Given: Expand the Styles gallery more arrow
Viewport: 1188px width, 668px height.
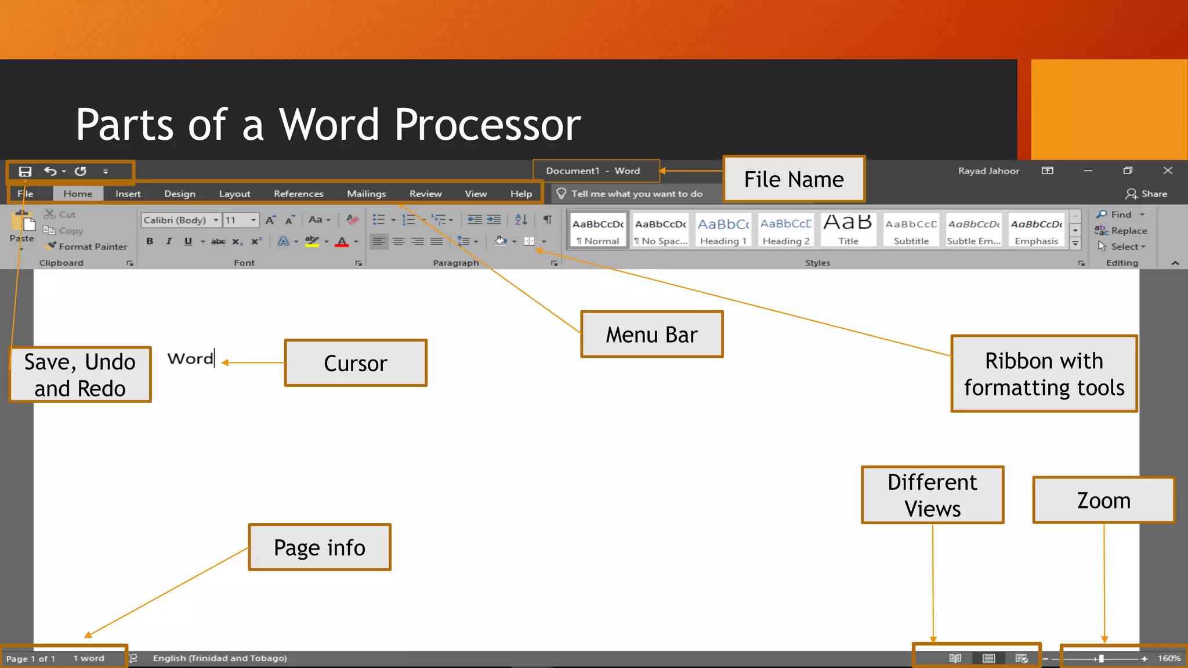Looking at the screenshot, I should point(1075,244).
